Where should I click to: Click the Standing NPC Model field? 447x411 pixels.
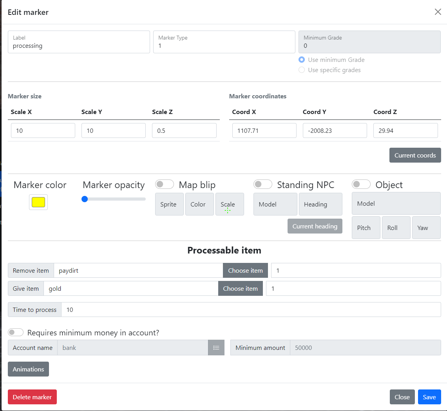pyautogui.click(x=275, y=204)
